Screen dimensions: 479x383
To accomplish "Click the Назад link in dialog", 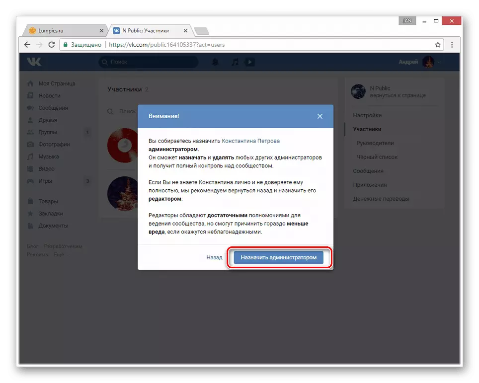I will (214, 257).
